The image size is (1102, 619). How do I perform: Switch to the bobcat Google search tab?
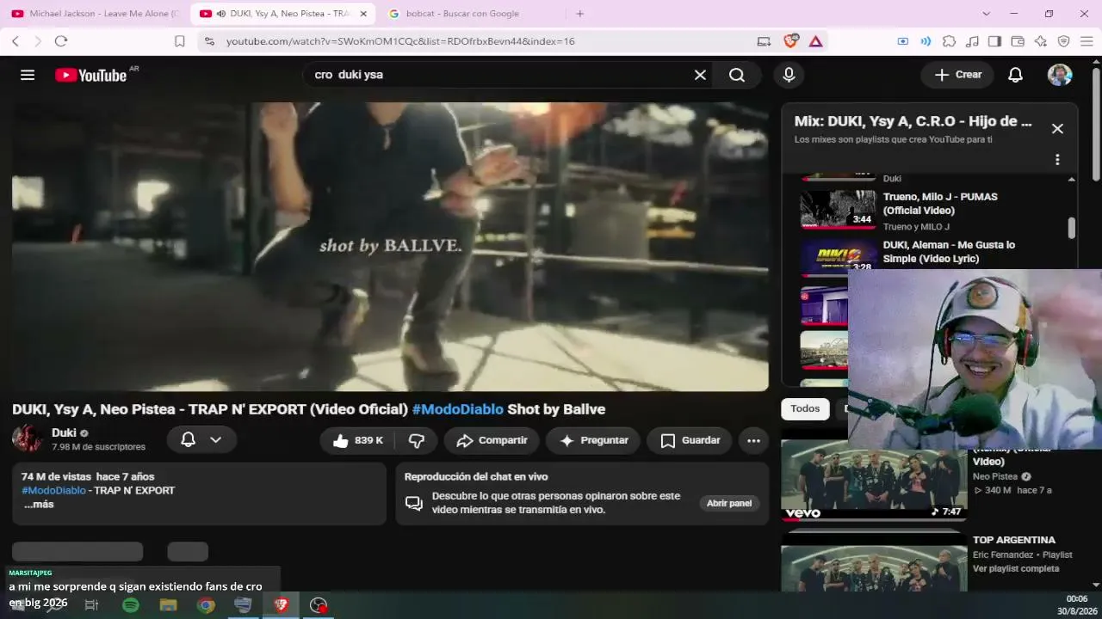point(472,14)
